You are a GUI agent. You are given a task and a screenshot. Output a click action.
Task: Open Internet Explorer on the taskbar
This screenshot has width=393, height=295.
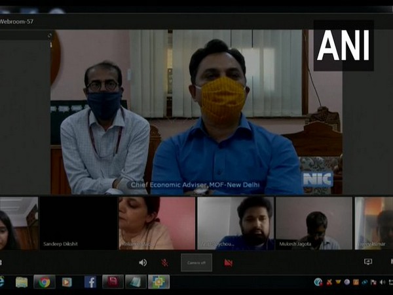point(2,282)
